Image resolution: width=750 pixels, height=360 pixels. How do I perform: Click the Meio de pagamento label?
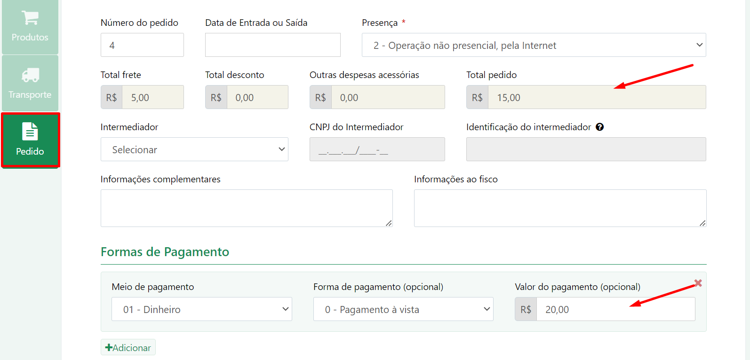[153, 287]
